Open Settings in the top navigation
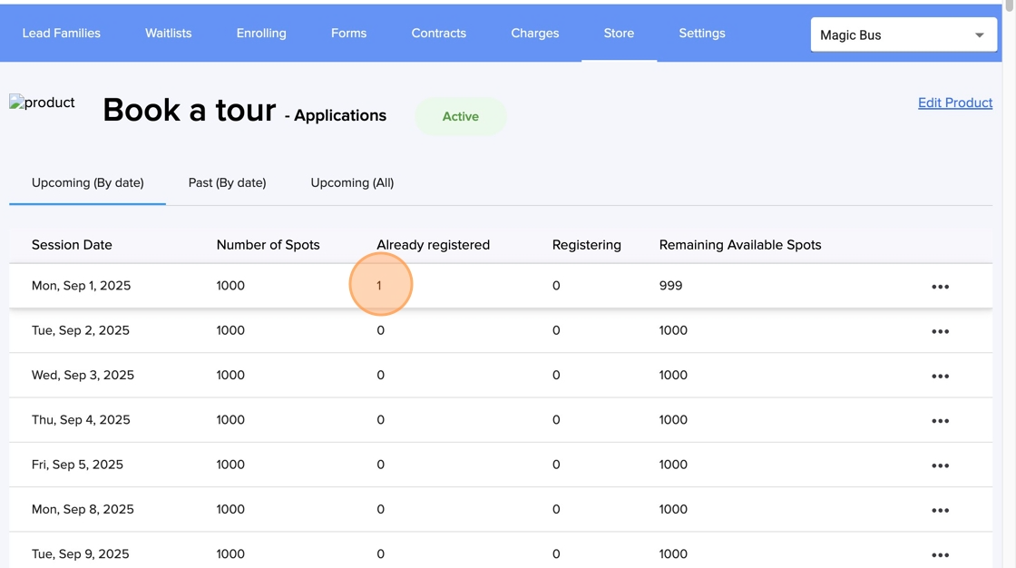 (x=702, y=33)
